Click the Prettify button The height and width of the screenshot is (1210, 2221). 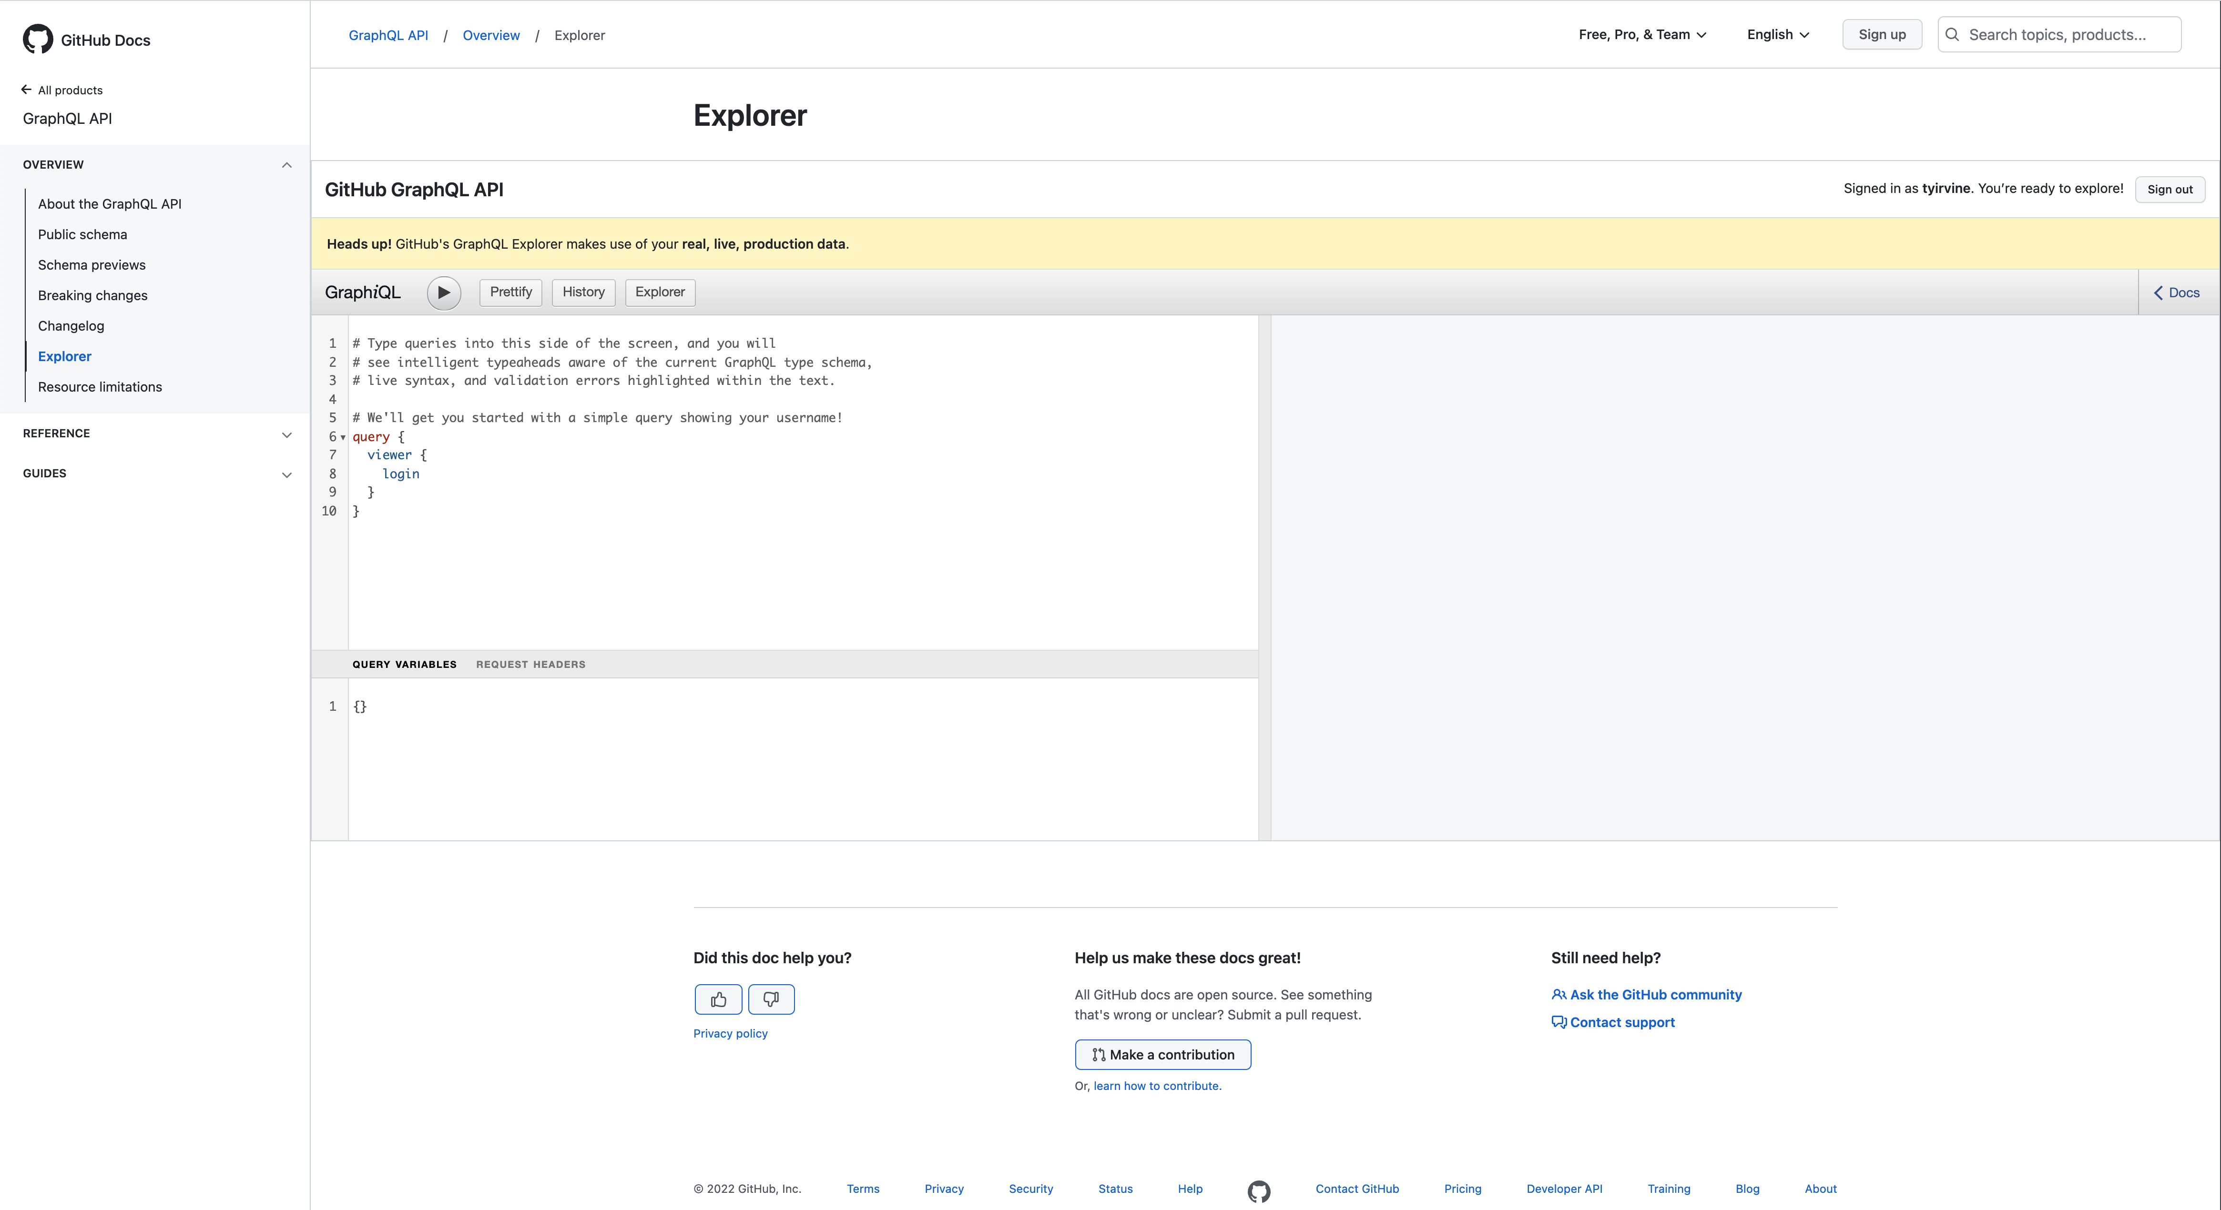(510, 292)
